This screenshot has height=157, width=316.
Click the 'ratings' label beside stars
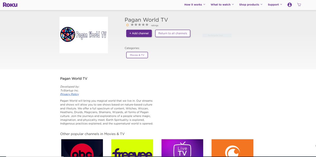coord(155,25)
